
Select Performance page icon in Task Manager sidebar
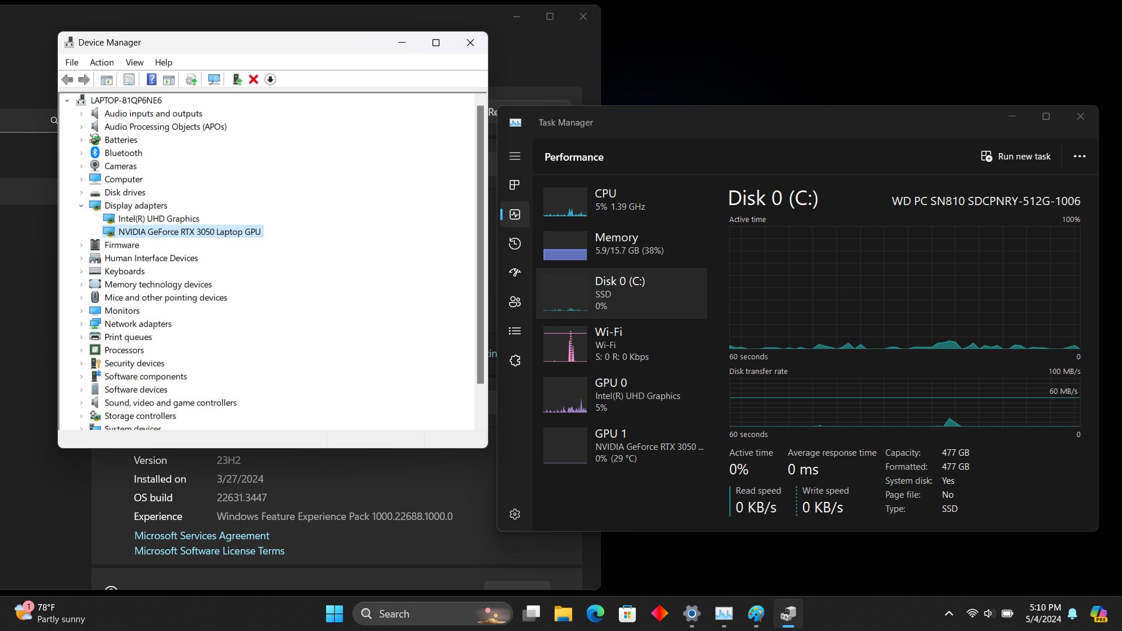(515, 214)
